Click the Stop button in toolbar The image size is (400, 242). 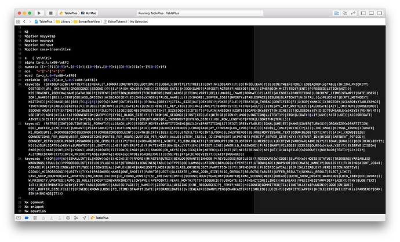point(51,13)
